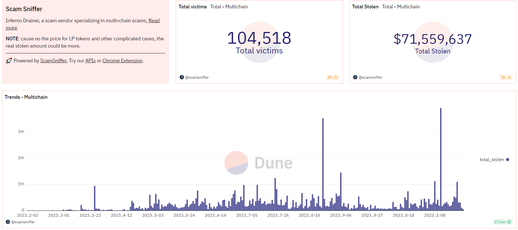Click the 2023..2-02 x-axis label

click(28, 215)
